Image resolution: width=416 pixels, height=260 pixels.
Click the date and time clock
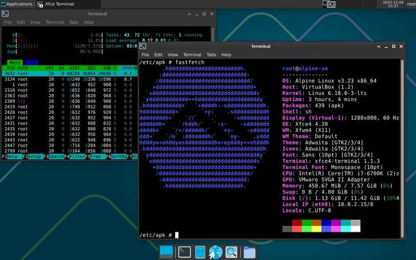coord(393,4)
